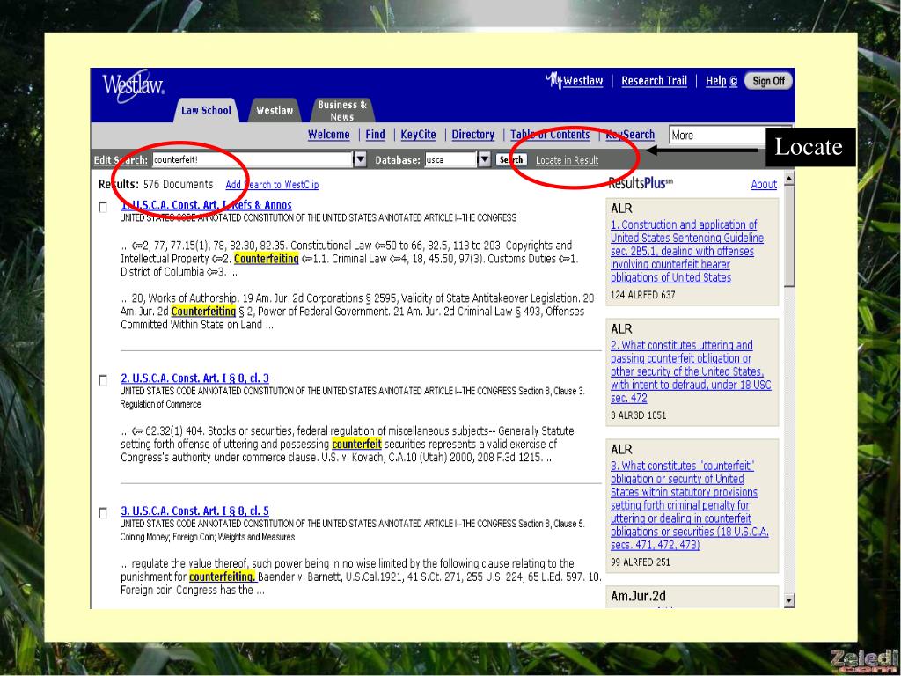901x676 pixels.
Task: Click highlighted counterfeiting term in result 3
Action: point(223,577)
